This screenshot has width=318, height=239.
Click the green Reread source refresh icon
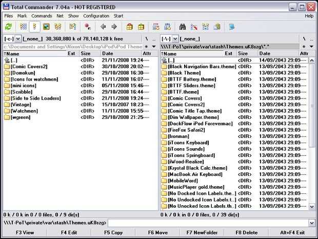tap(9, 27)
